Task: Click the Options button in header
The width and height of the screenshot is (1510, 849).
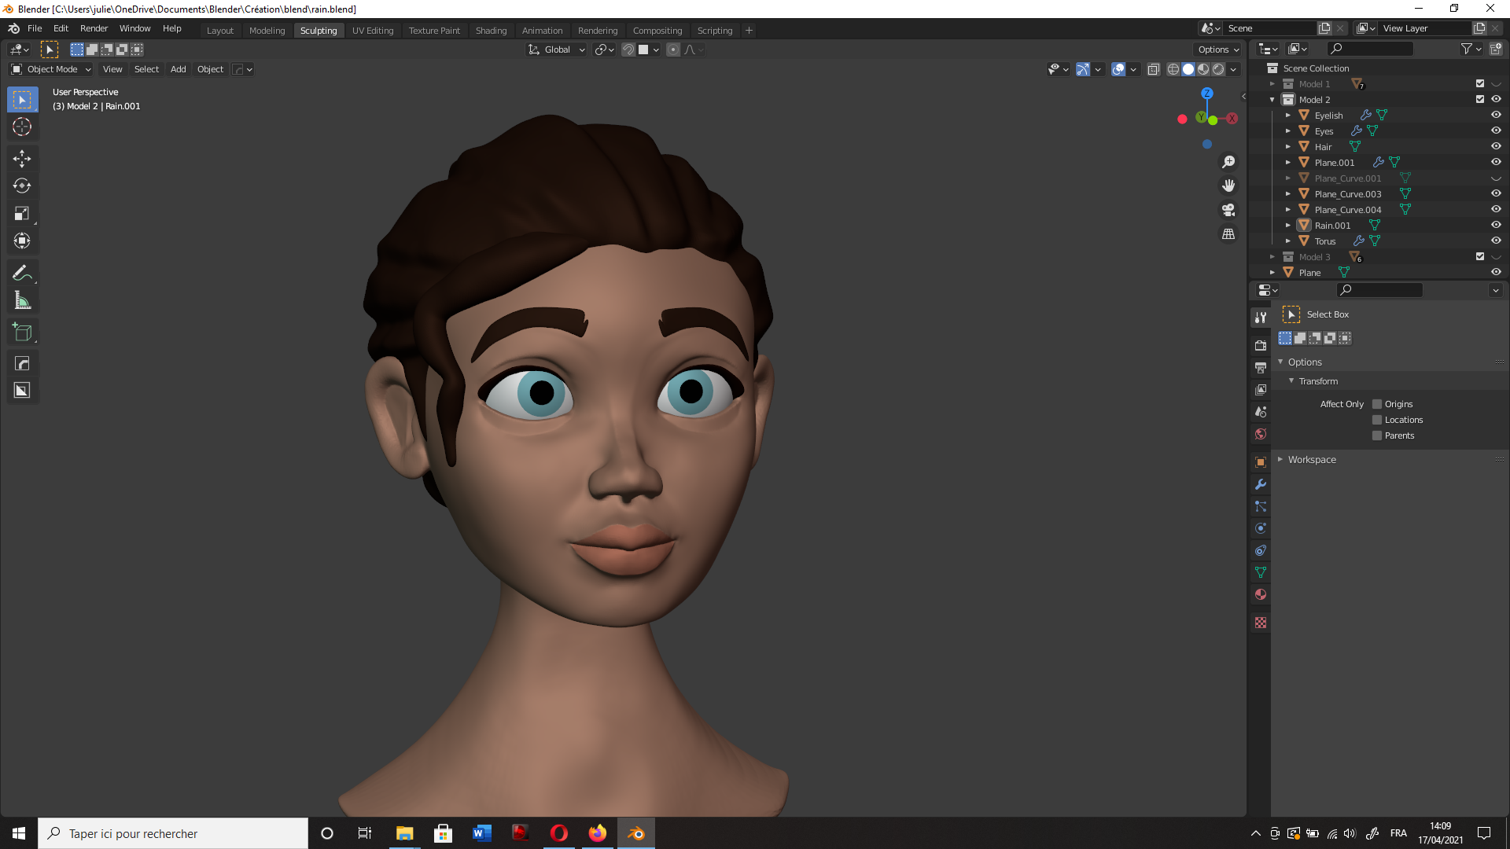Action: click(1218, 50)
